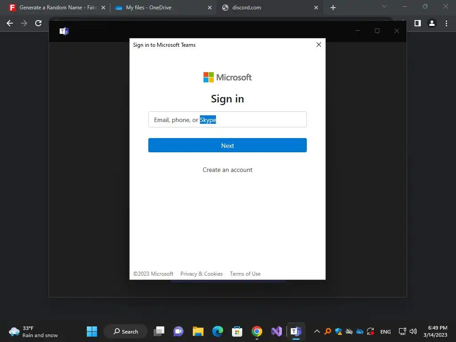
Task: Click the blue OneDrive tray icon
Action: pos(360,331)
